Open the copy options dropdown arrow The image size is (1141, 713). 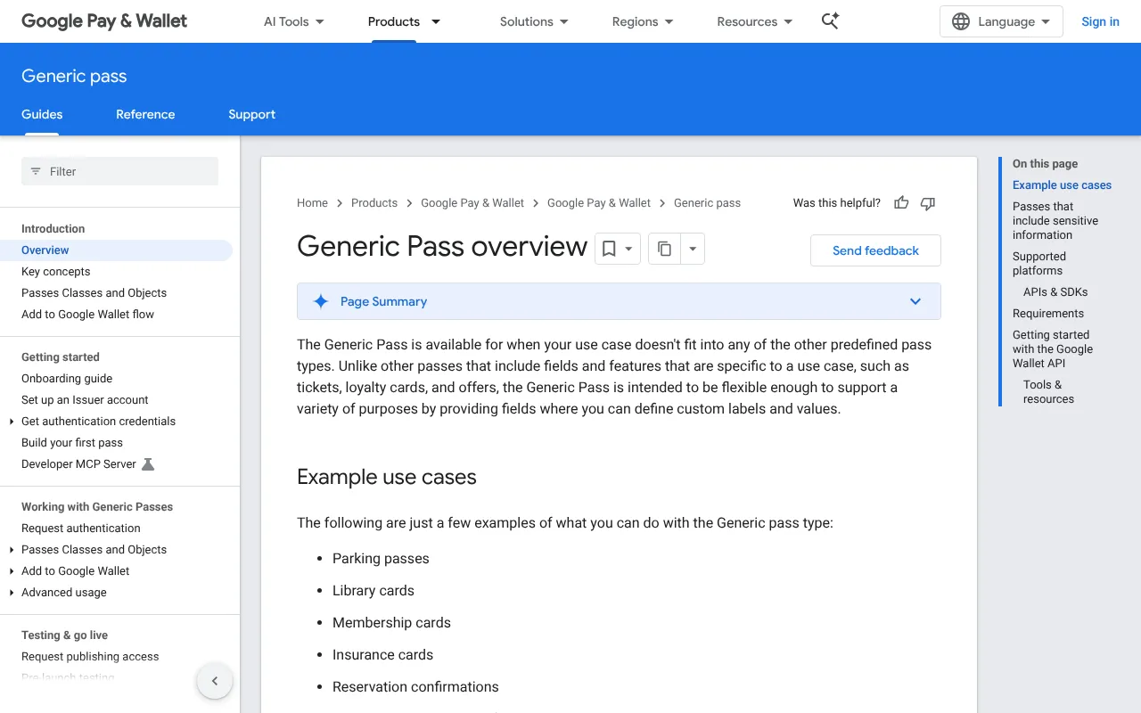693,250
